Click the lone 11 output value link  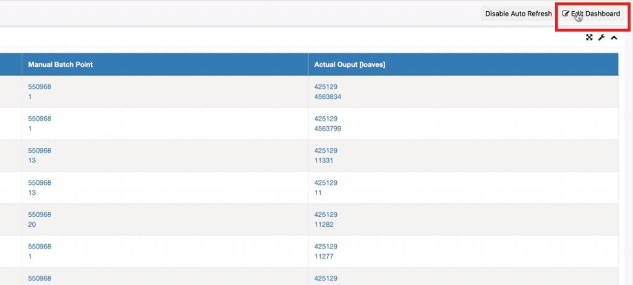[318, 192]
